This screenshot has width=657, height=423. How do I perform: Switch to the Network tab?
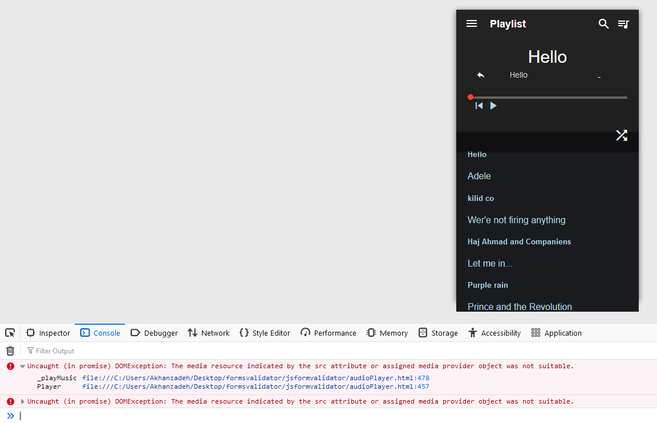click(209, 333)
